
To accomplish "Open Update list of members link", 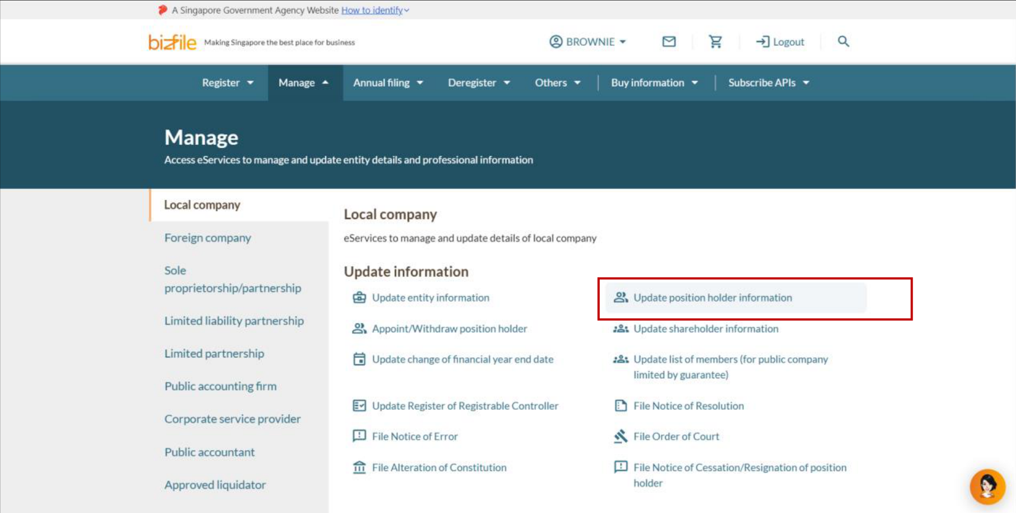I will [x=730, y=367].
